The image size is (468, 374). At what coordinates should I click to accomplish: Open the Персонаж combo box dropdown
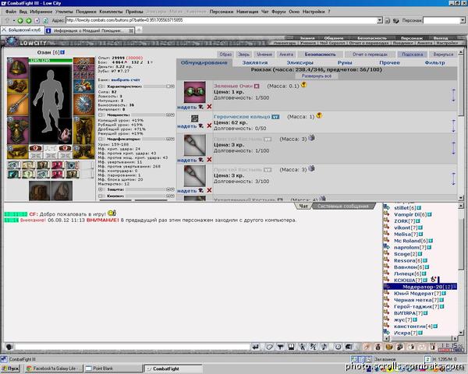click(x=463, y=20)
